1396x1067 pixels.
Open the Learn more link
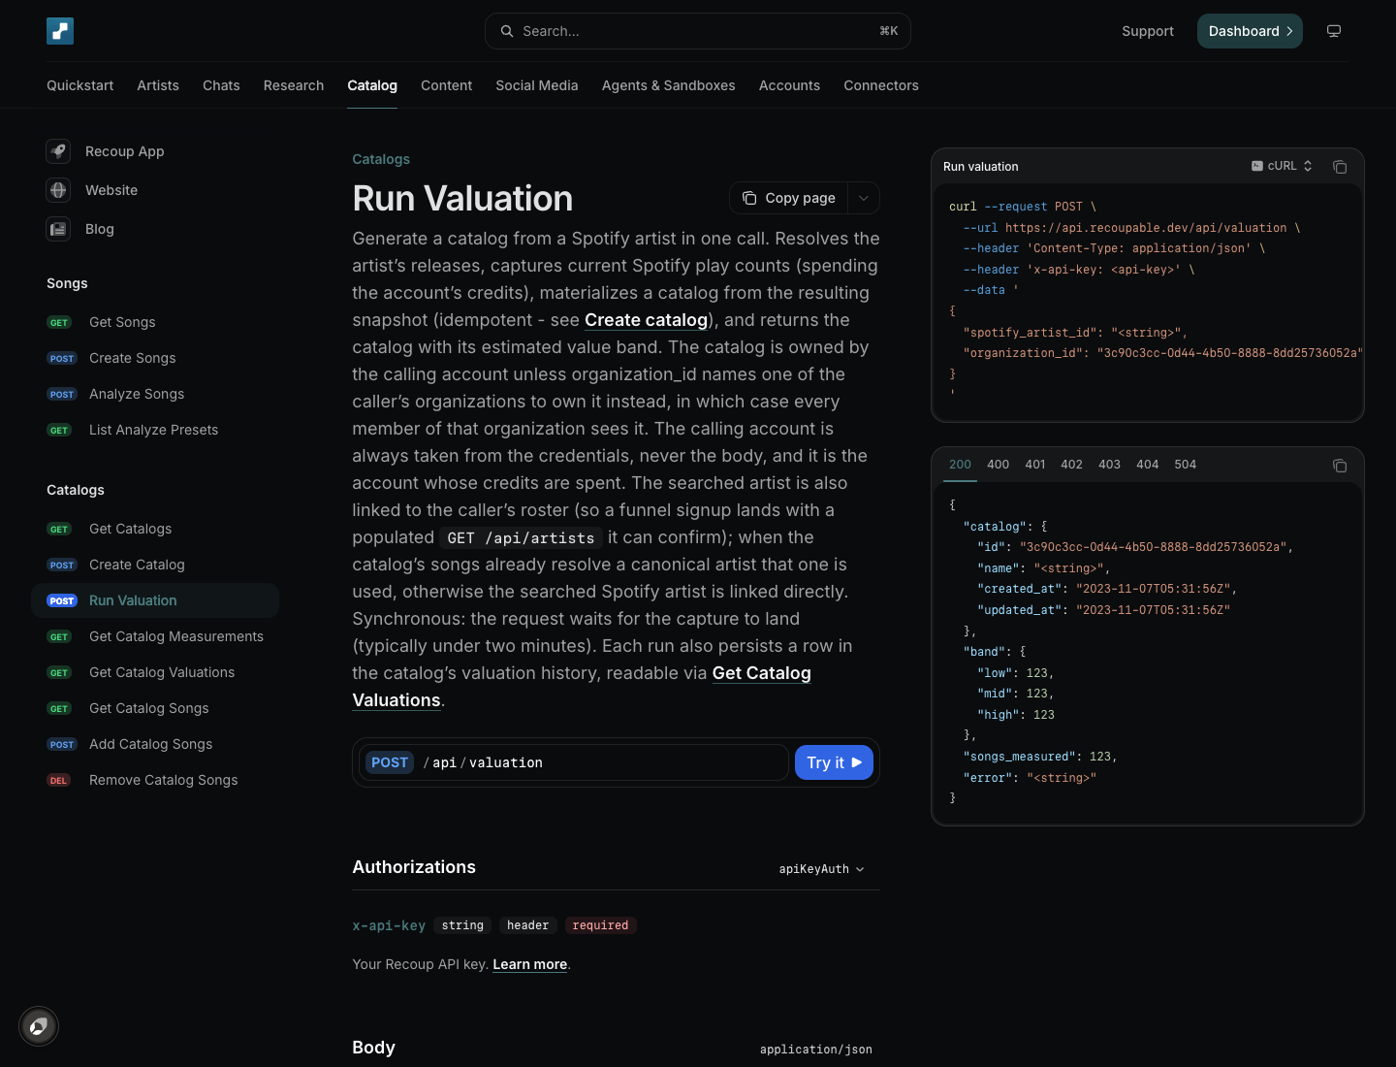[x=530, y=964]
